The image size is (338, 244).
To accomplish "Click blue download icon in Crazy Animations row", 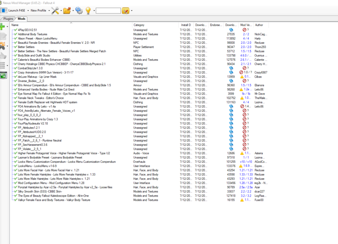I will (231, 73).
